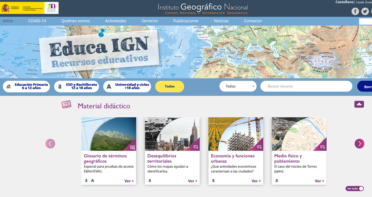Click the Glosario de términos geográficos title
Screen dimensions: 372x197
coord(105,159)
